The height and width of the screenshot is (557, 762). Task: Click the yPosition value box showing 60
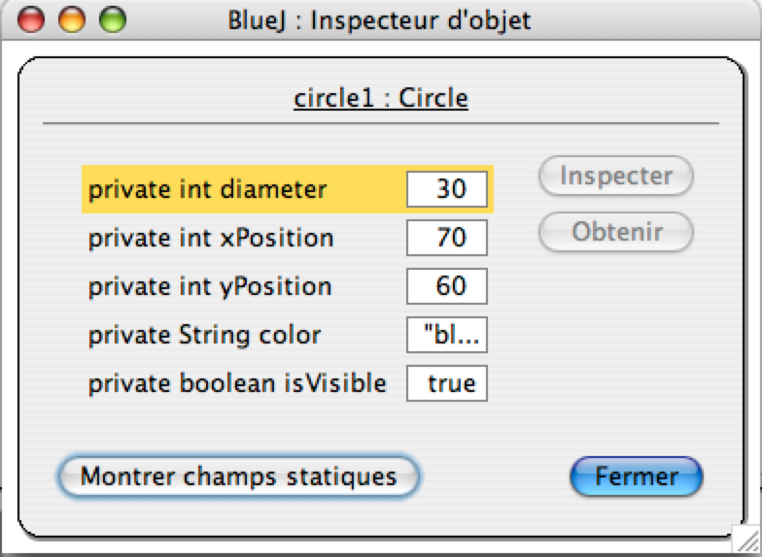[x=447, y=286]
